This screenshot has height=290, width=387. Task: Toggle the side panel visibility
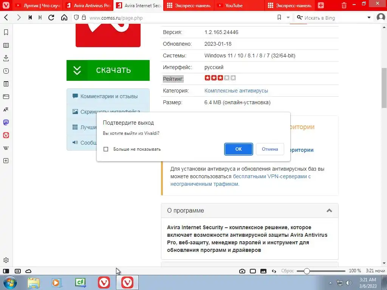(6, 271)
